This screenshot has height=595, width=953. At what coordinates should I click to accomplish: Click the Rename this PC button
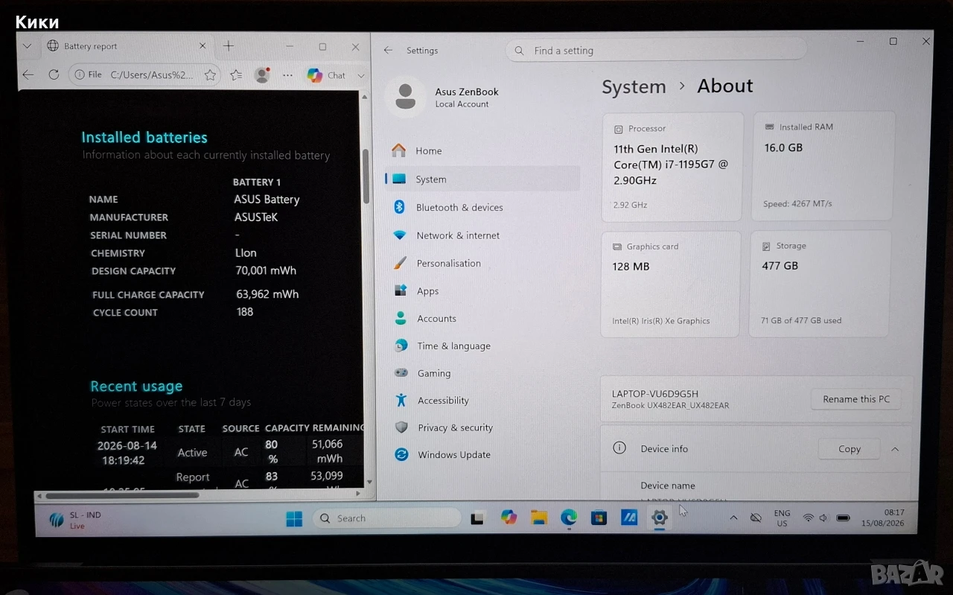(x=856, y=399)
